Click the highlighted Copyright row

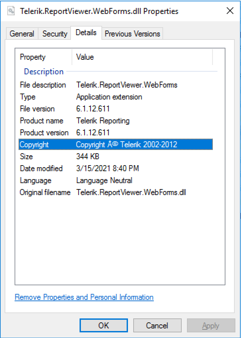point(115,145)
